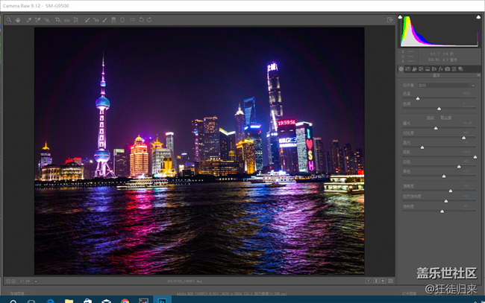485x303 pixels.
Task: Click the exposure (曝光) slider handle
Action: coord(436,128)
